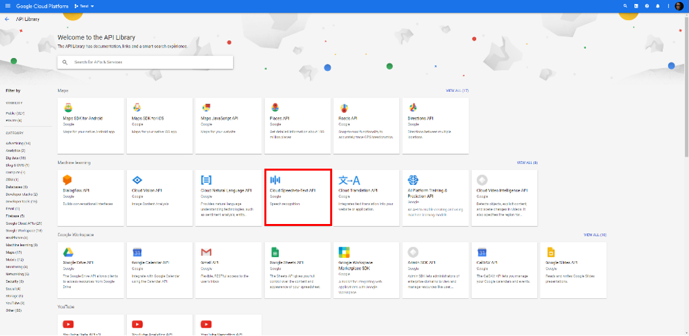The width and height of the screenshot is (689, 336).
Task: Open the help question mark icon
Action: tap(647, 6)
